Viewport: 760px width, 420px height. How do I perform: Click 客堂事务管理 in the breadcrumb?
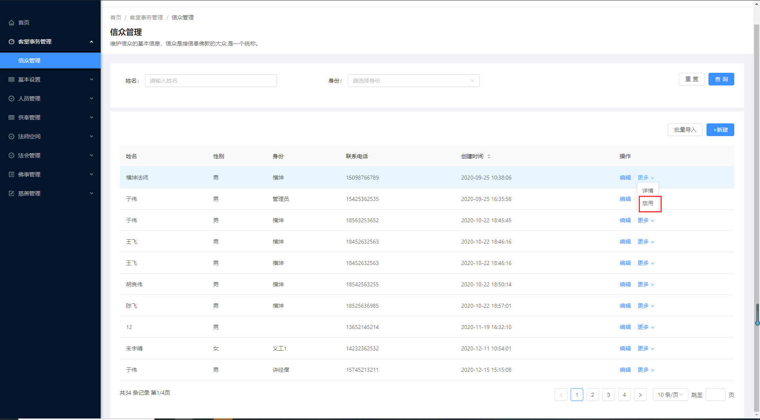point(146,17)
